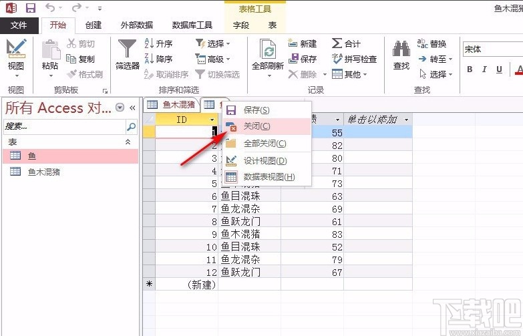The width and height of the screenshot is (523, 336).
Task: Sort descending with 降序
Action: pyautogui.click(x=158, y=59)
